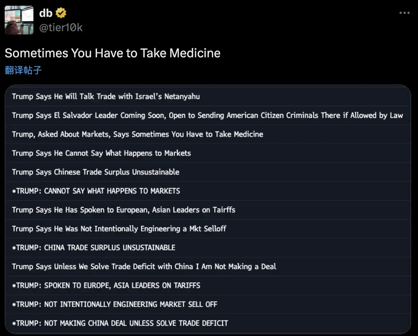Click "Unless We Solve Trade Deficit with China" headline

pos(144,267)
